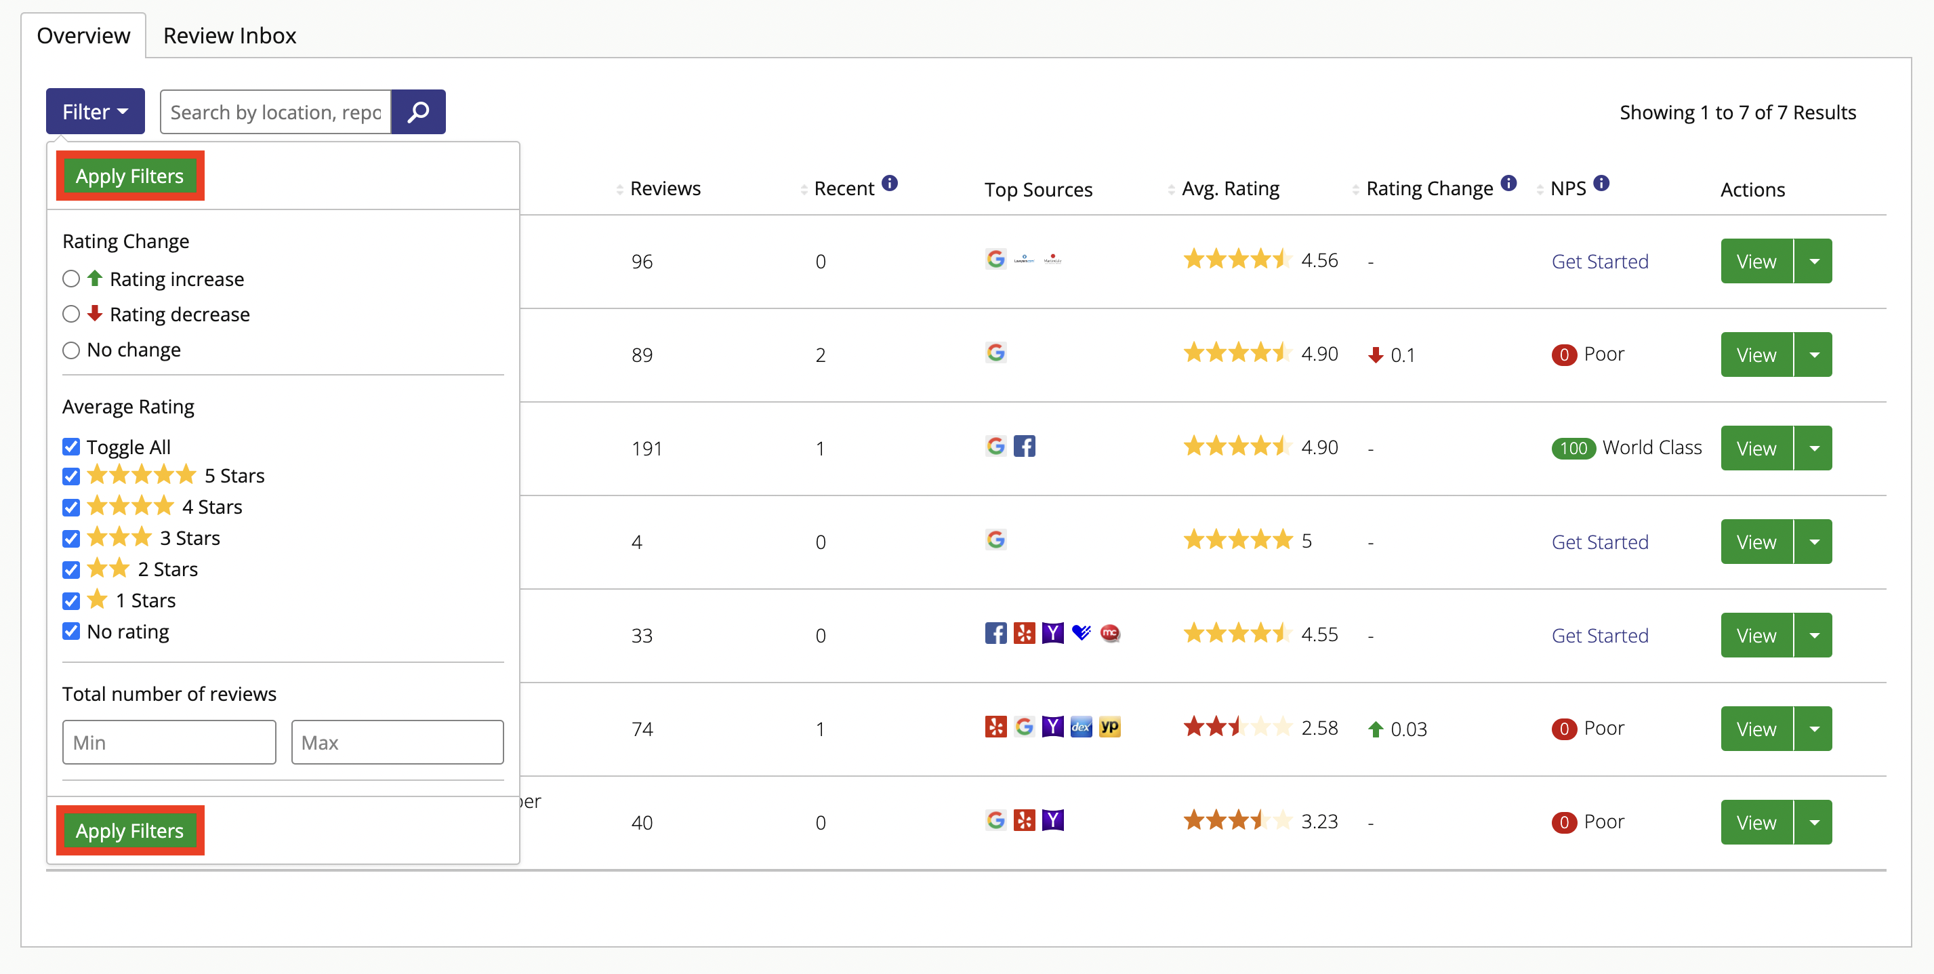
Task: Uncheck the Toggle All option
Action: tap(70, 446)
